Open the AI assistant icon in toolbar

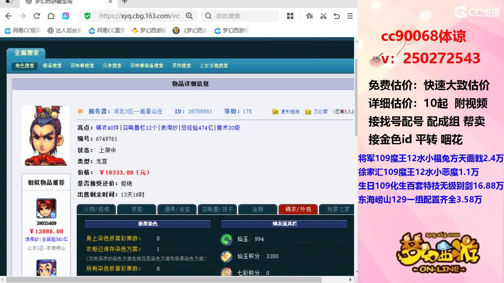click(x=66, y=16)
